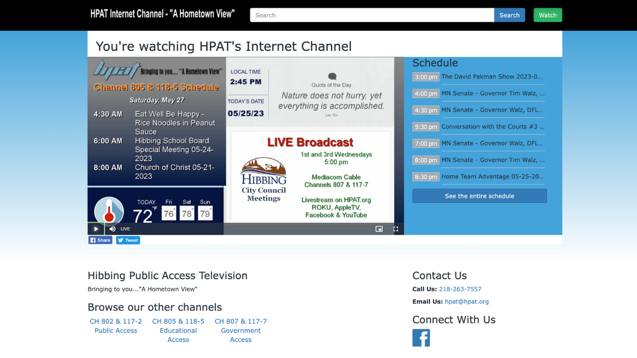Open See the entire schedule
The image size is (637, 358).
pos(479,195)
